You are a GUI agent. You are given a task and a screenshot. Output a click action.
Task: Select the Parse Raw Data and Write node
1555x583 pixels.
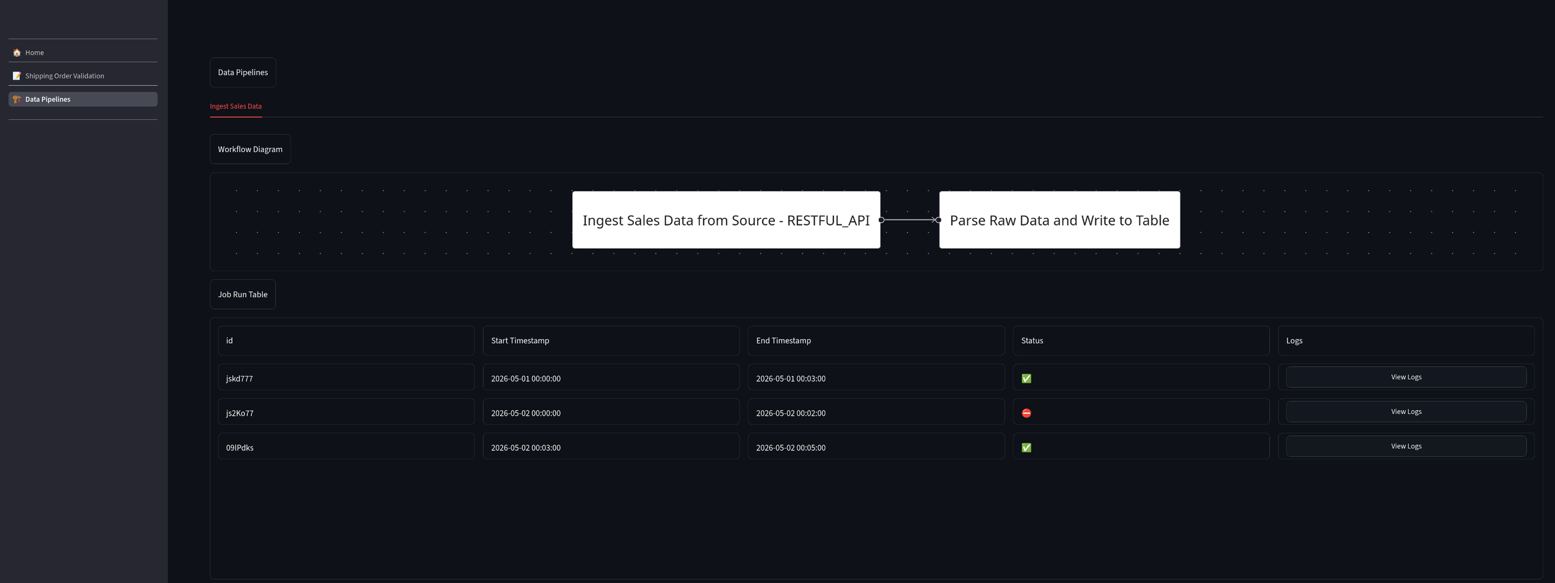[1059, 220]
